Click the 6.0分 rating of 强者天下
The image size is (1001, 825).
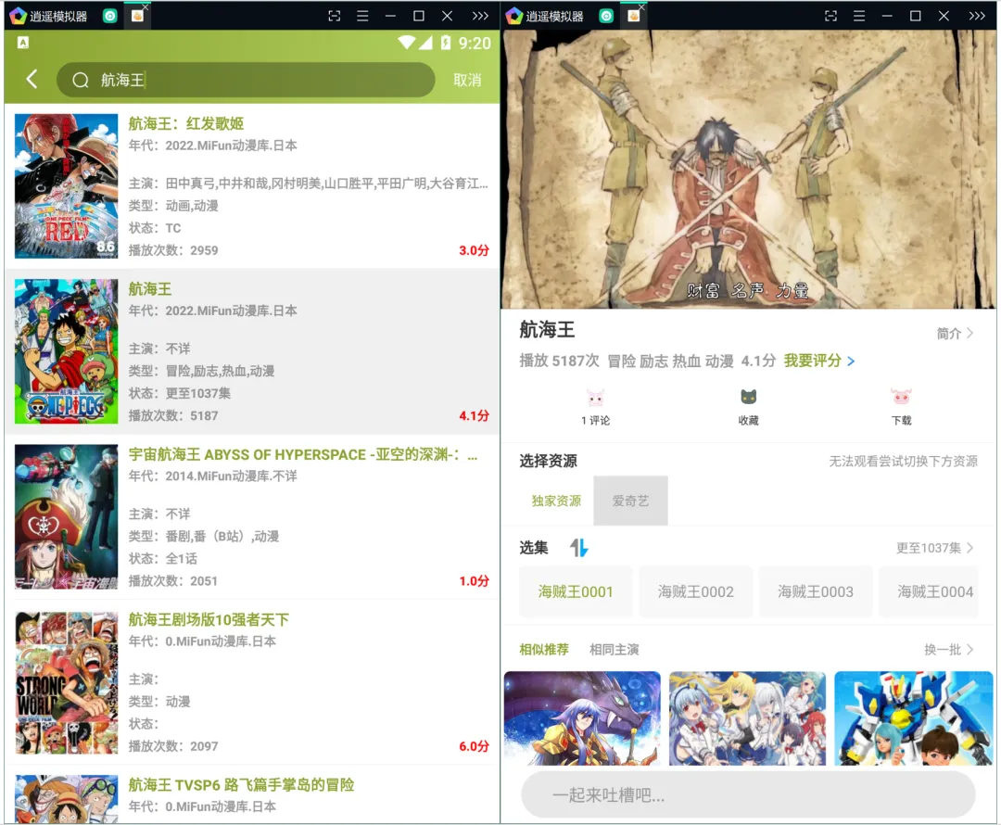click(475, 746)
